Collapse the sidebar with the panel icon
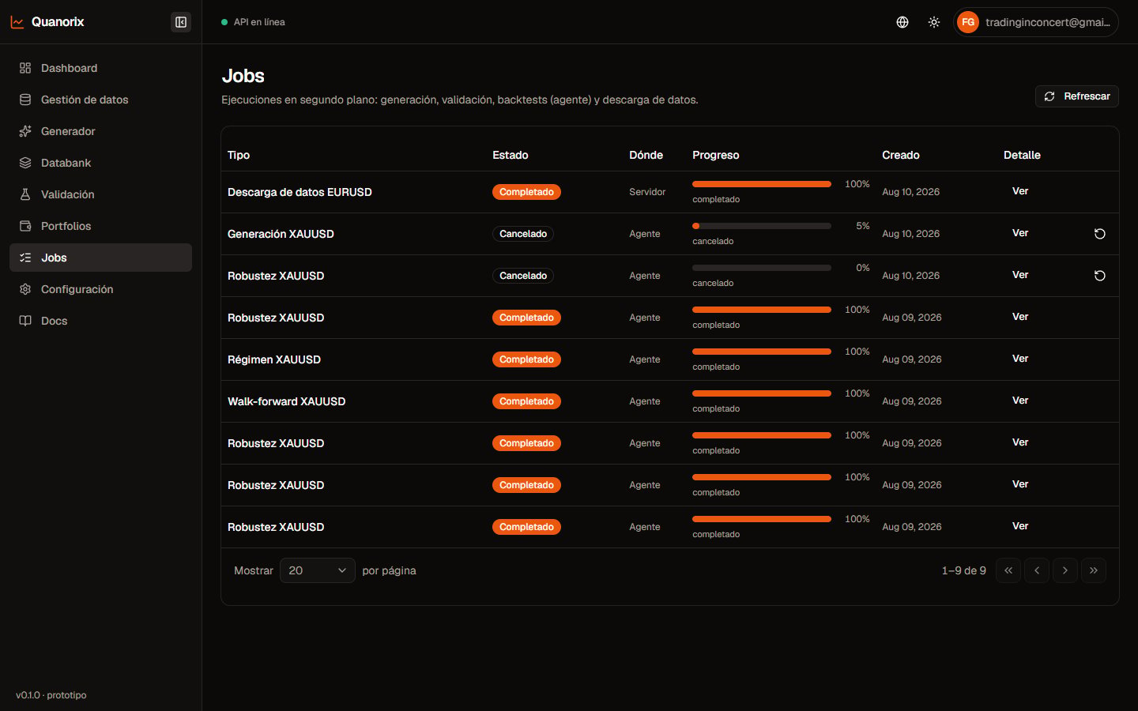1138x711 pixels. (181, 22)
